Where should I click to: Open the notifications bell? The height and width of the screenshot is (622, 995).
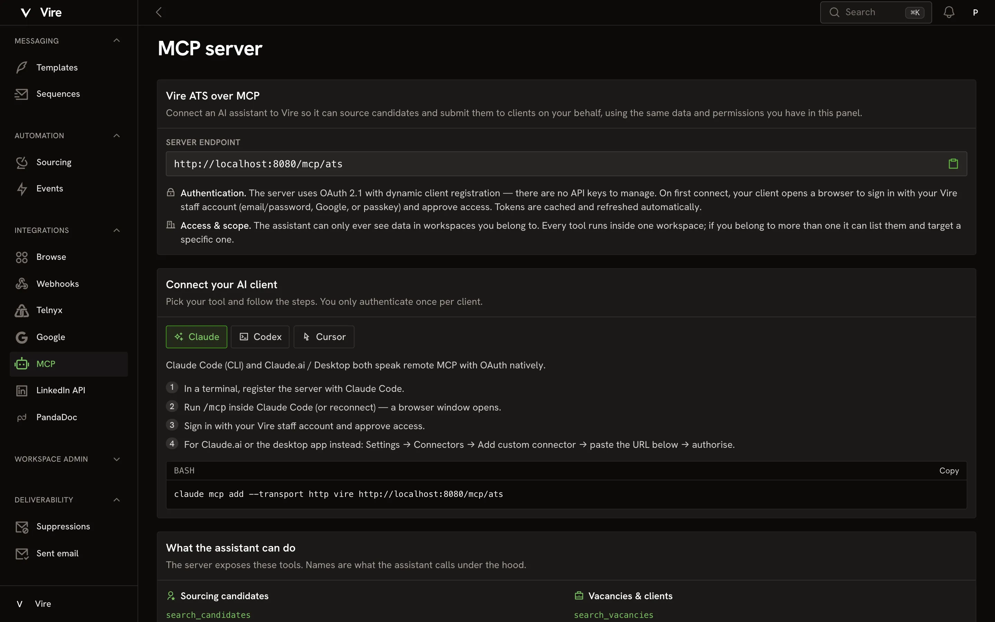[949, 12]
